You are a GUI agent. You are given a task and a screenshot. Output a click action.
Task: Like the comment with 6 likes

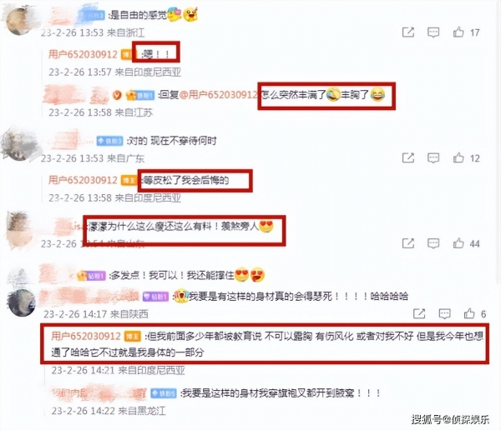(469, 314)
